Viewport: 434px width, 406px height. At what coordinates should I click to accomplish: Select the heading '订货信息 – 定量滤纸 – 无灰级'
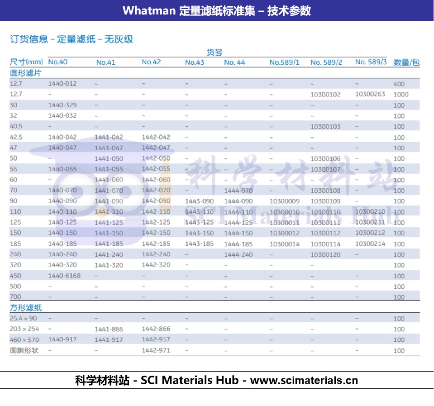[72, 39]
